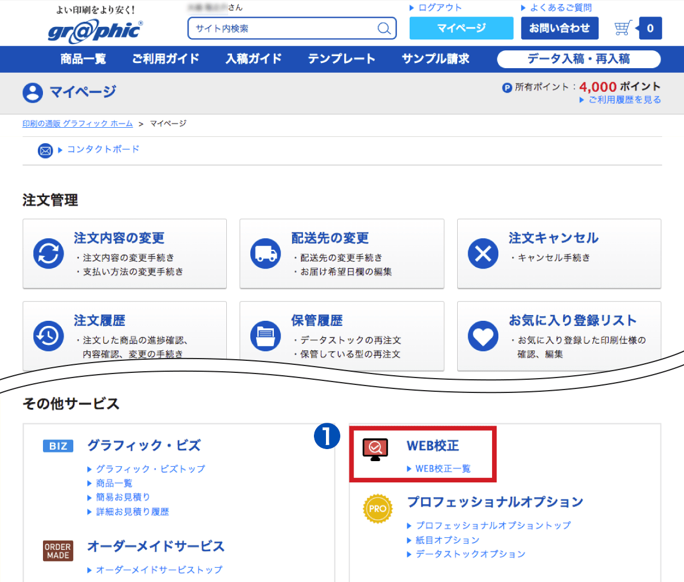Open 商品一覧 in the navigation bar
Screen dimensions: 684x582
[x=83, y=59]
